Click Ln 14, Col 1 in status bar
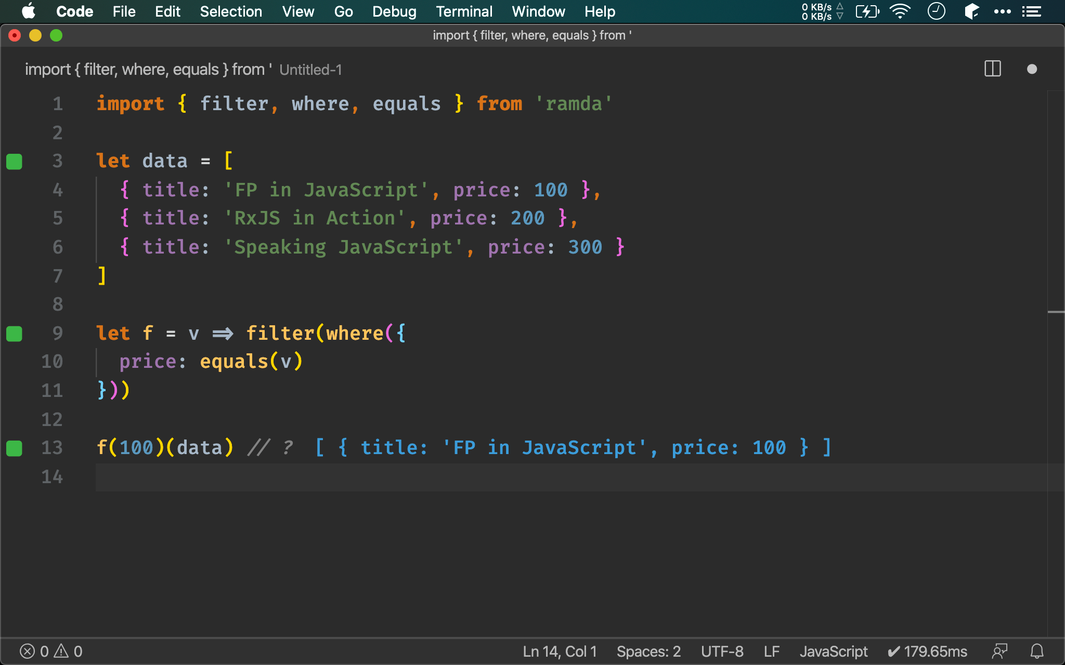Viewport: 1065px width, 665px height. click(560, 651)
